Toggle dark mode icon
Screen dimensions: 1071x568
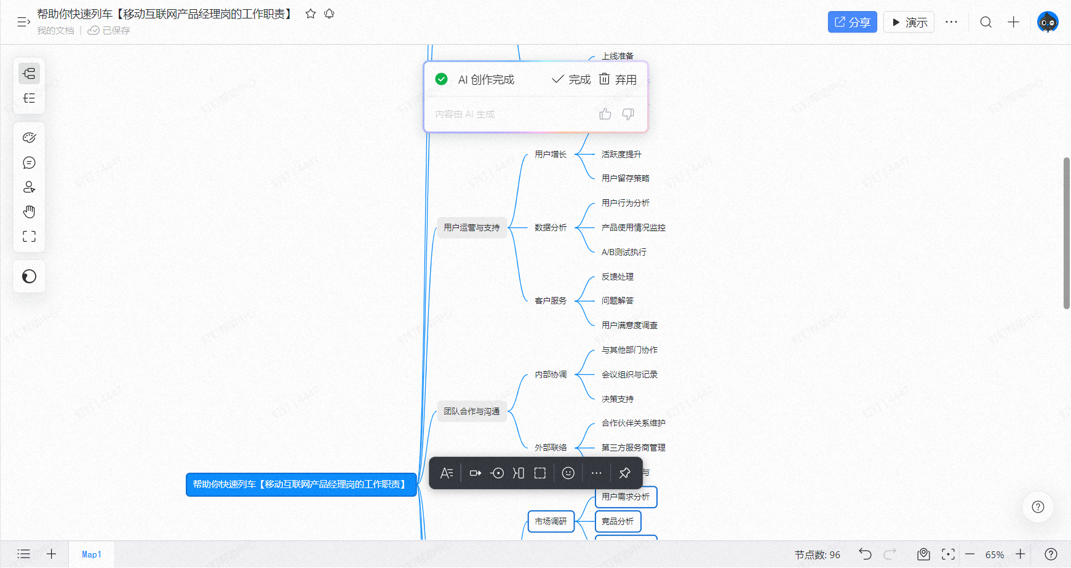(x=29, y=277)
